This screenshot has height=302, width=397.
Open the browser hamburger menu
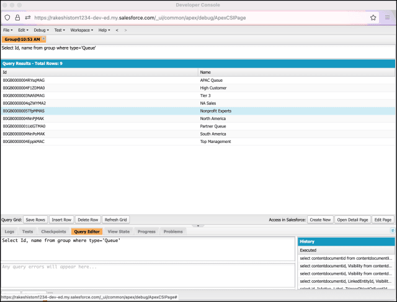pos(387,17)
